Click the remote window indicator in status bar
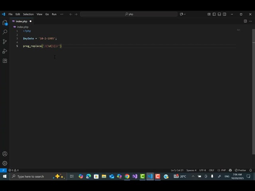This screenshot has height=191, width=255. click(3, 170)
